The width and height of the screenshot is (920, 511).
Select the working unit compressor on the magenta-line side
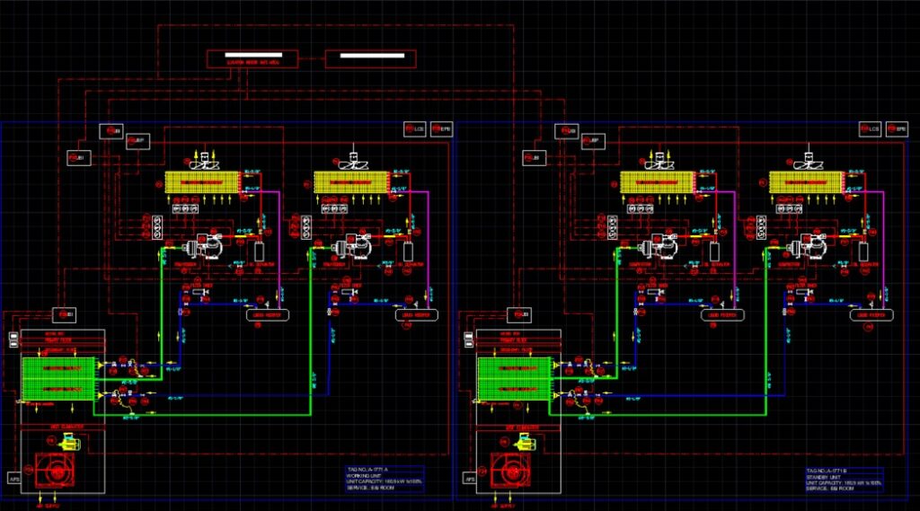point(352,246)
